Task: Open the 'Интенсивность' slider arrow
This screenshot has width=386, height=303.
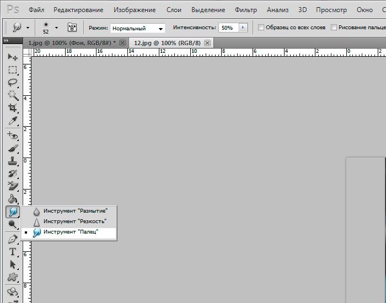Action: [x=243, y=28]
